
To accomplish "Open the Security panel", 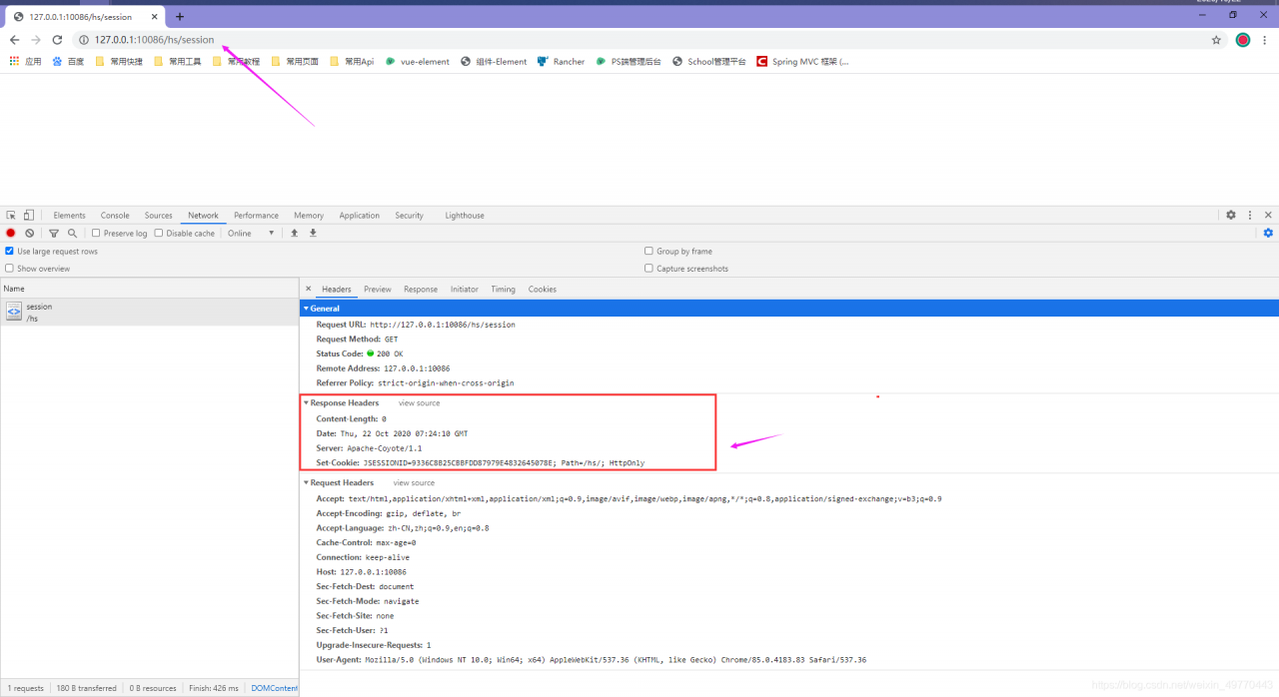I will coord(409,216).
